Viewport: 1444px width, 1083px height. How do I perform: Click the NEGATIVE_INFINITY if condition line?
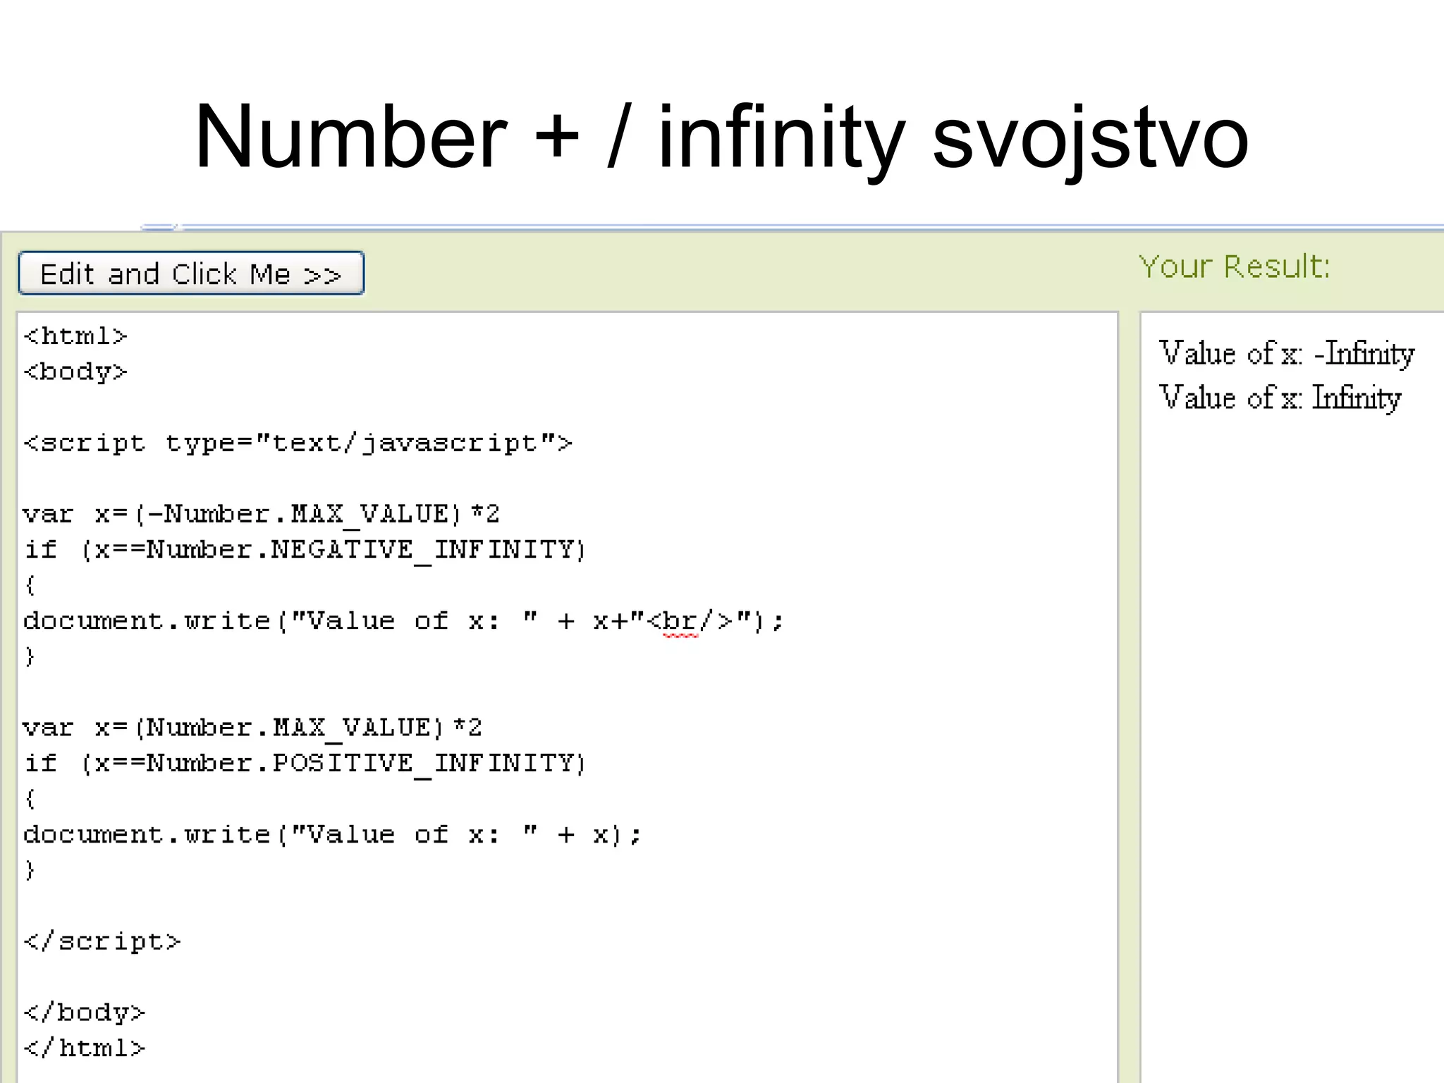point(305,550)
